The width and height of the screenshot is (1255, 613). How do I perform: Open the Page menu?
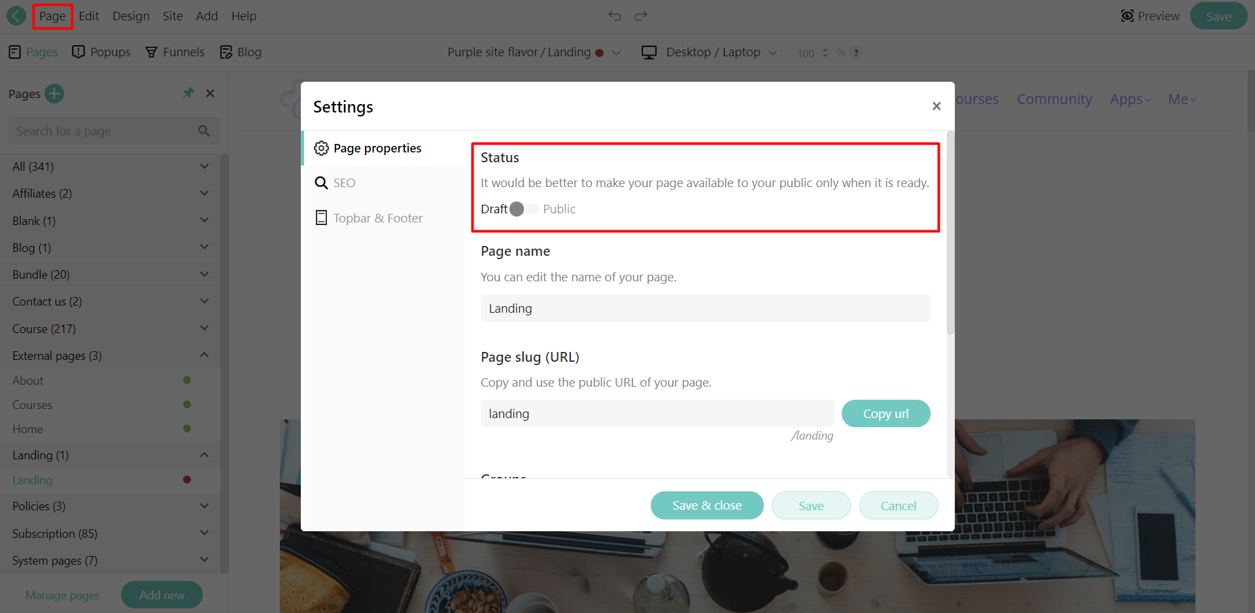click(52, 16)
